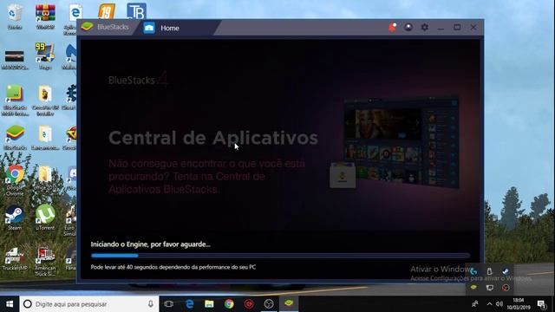Open the Installer file desktop icon

click(x=45, y=101)
